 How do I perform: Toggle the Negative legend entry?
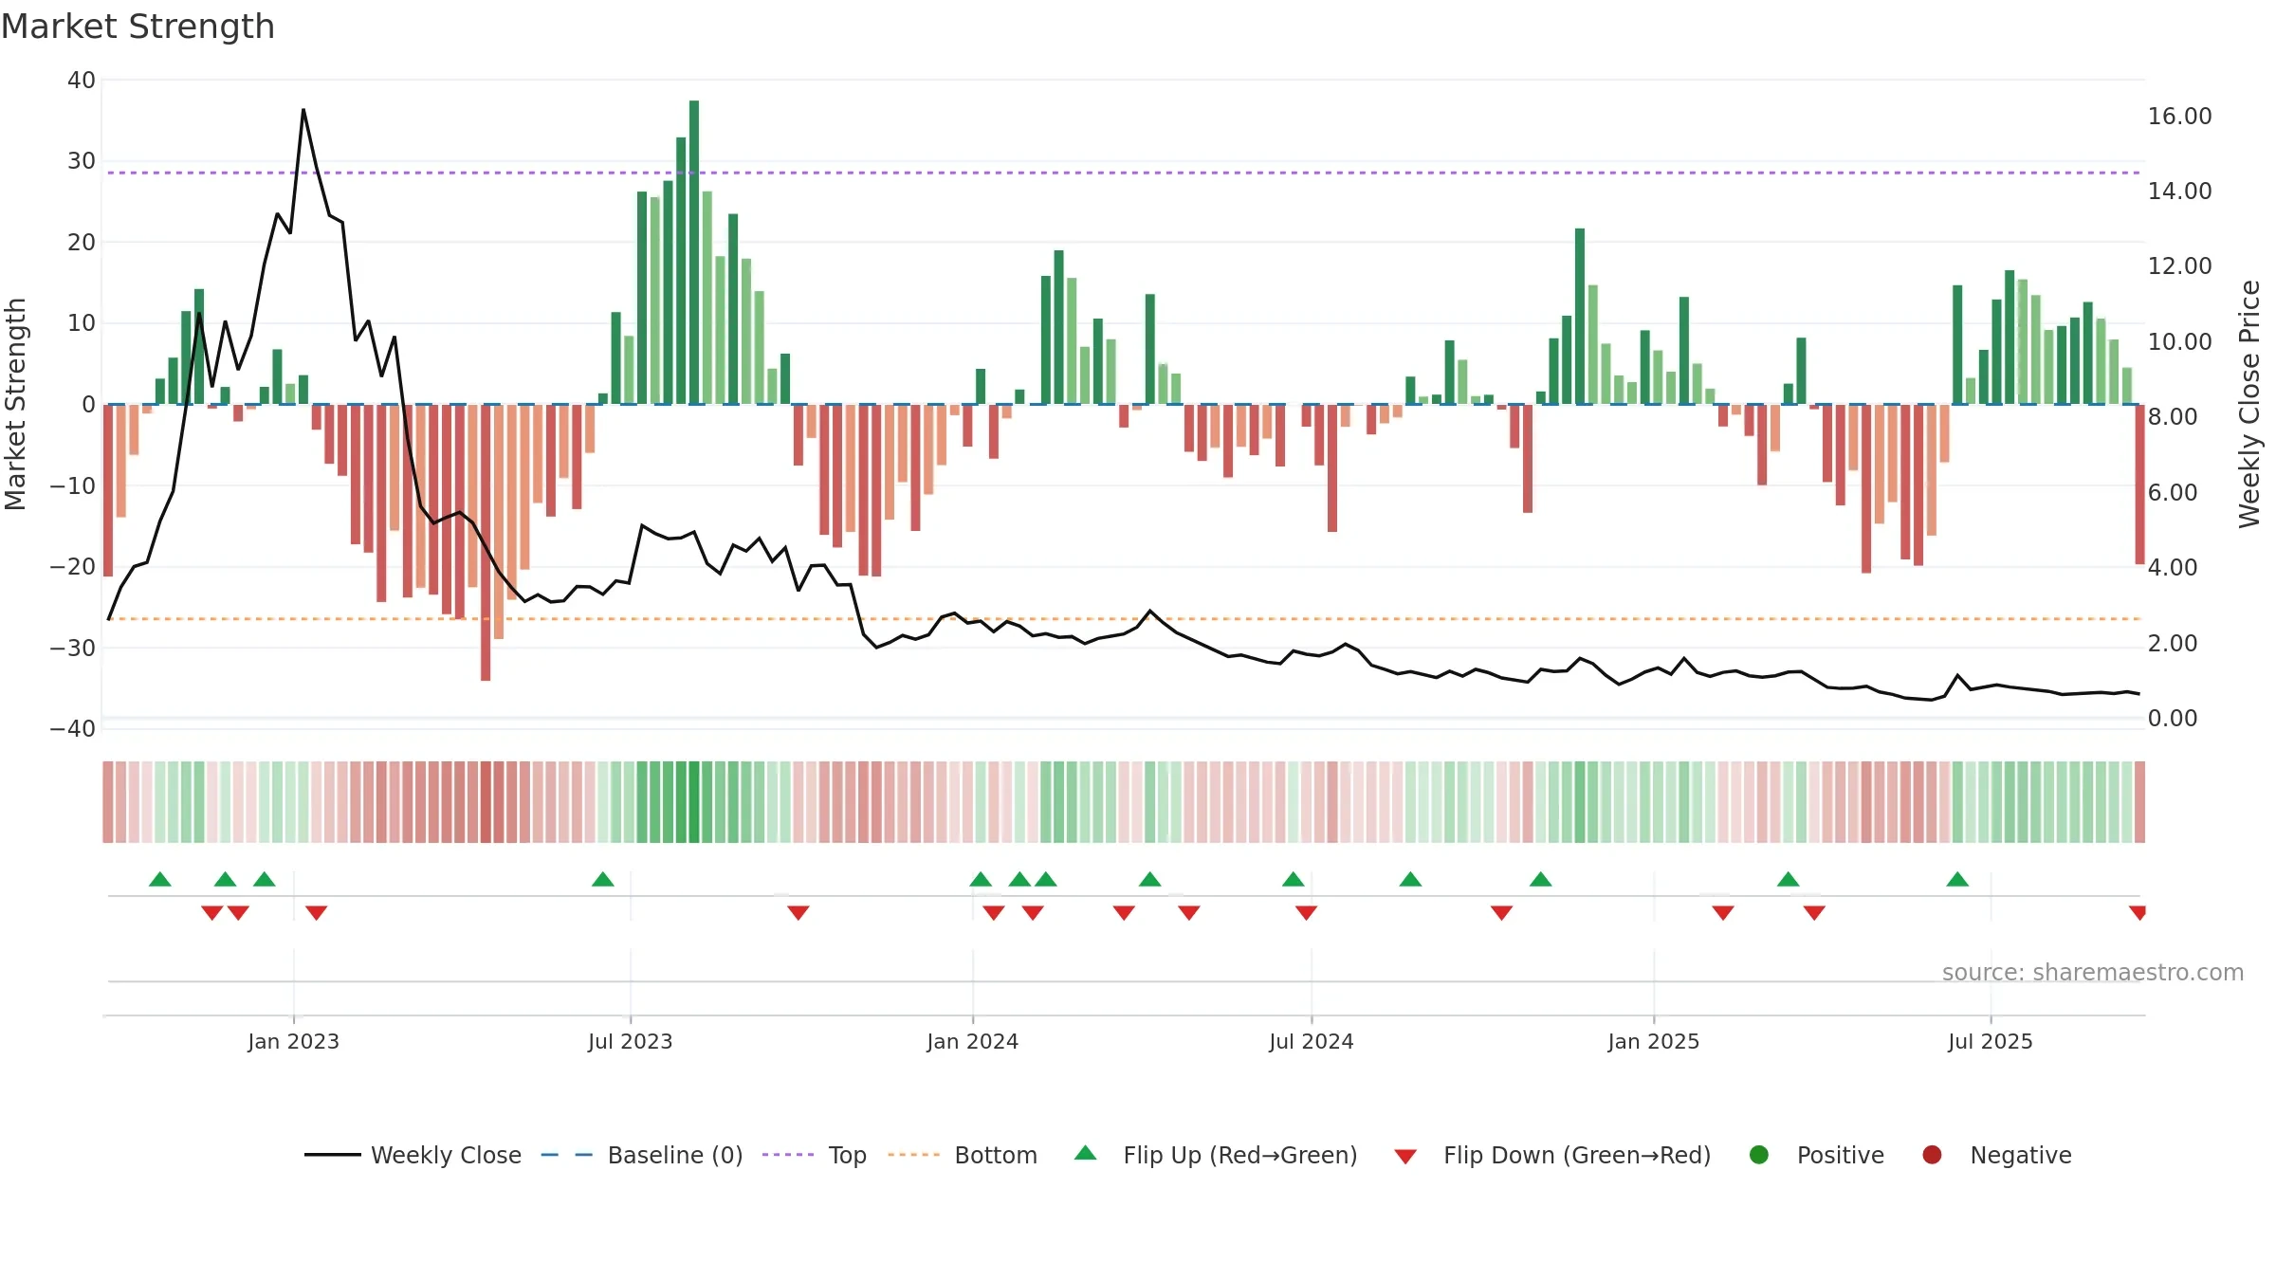pyautogui.click(x=1996, y=1155)
